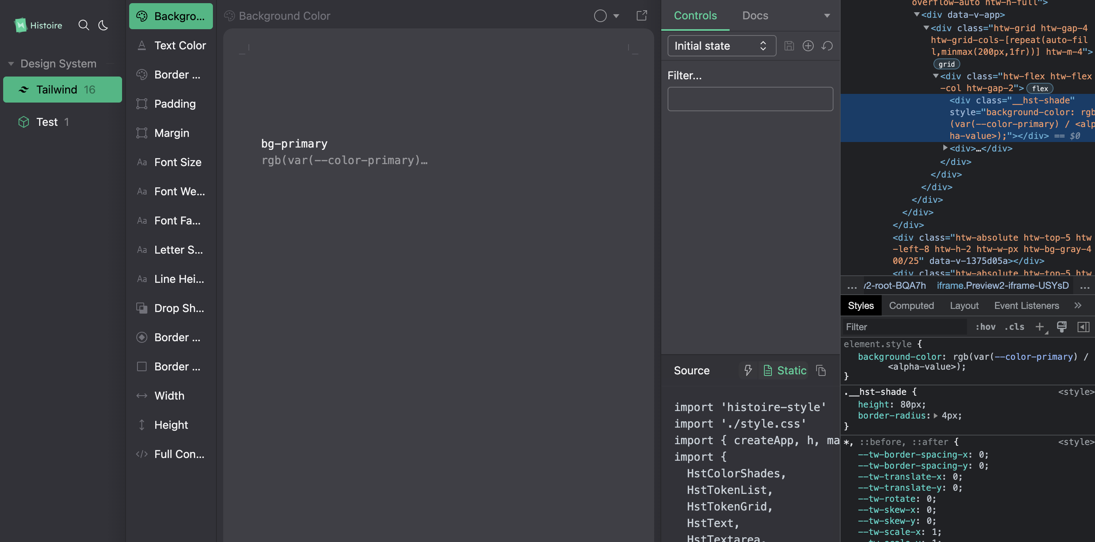Toggle dark mode with the moon icon
The image size is (1095, 542).
(103, 26)
